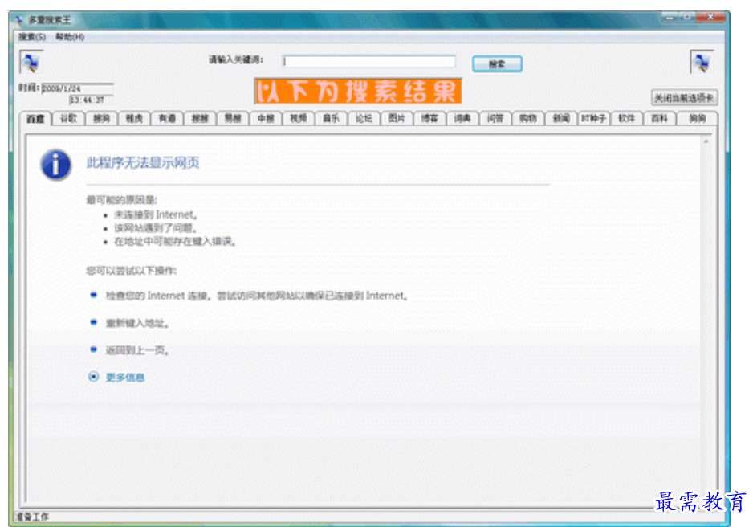Switch to the 论坛 tab
This screenshot has width=753, height=527.
[364, 118]
